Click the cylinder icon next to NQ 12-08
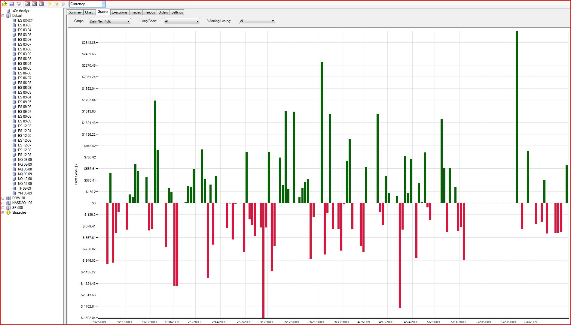The image size is (571, 325). pos(14,179)
